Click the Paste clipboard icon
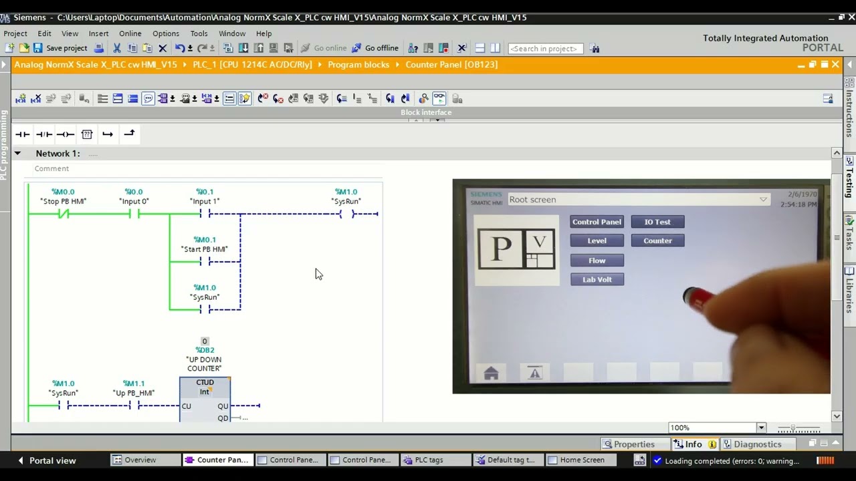 click(147, 48)
